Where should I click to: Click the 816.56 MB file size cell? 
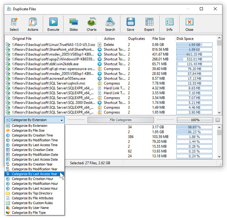(160, 50)
